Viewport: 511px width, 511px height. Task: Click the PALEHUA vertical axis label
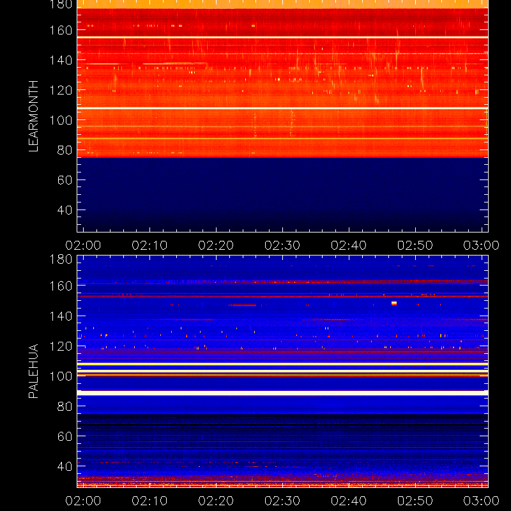(34, 371)
